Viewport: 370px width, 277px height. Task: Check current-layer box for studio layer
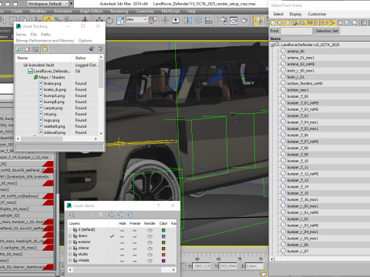pyautogui.click(x=112, y=255)
